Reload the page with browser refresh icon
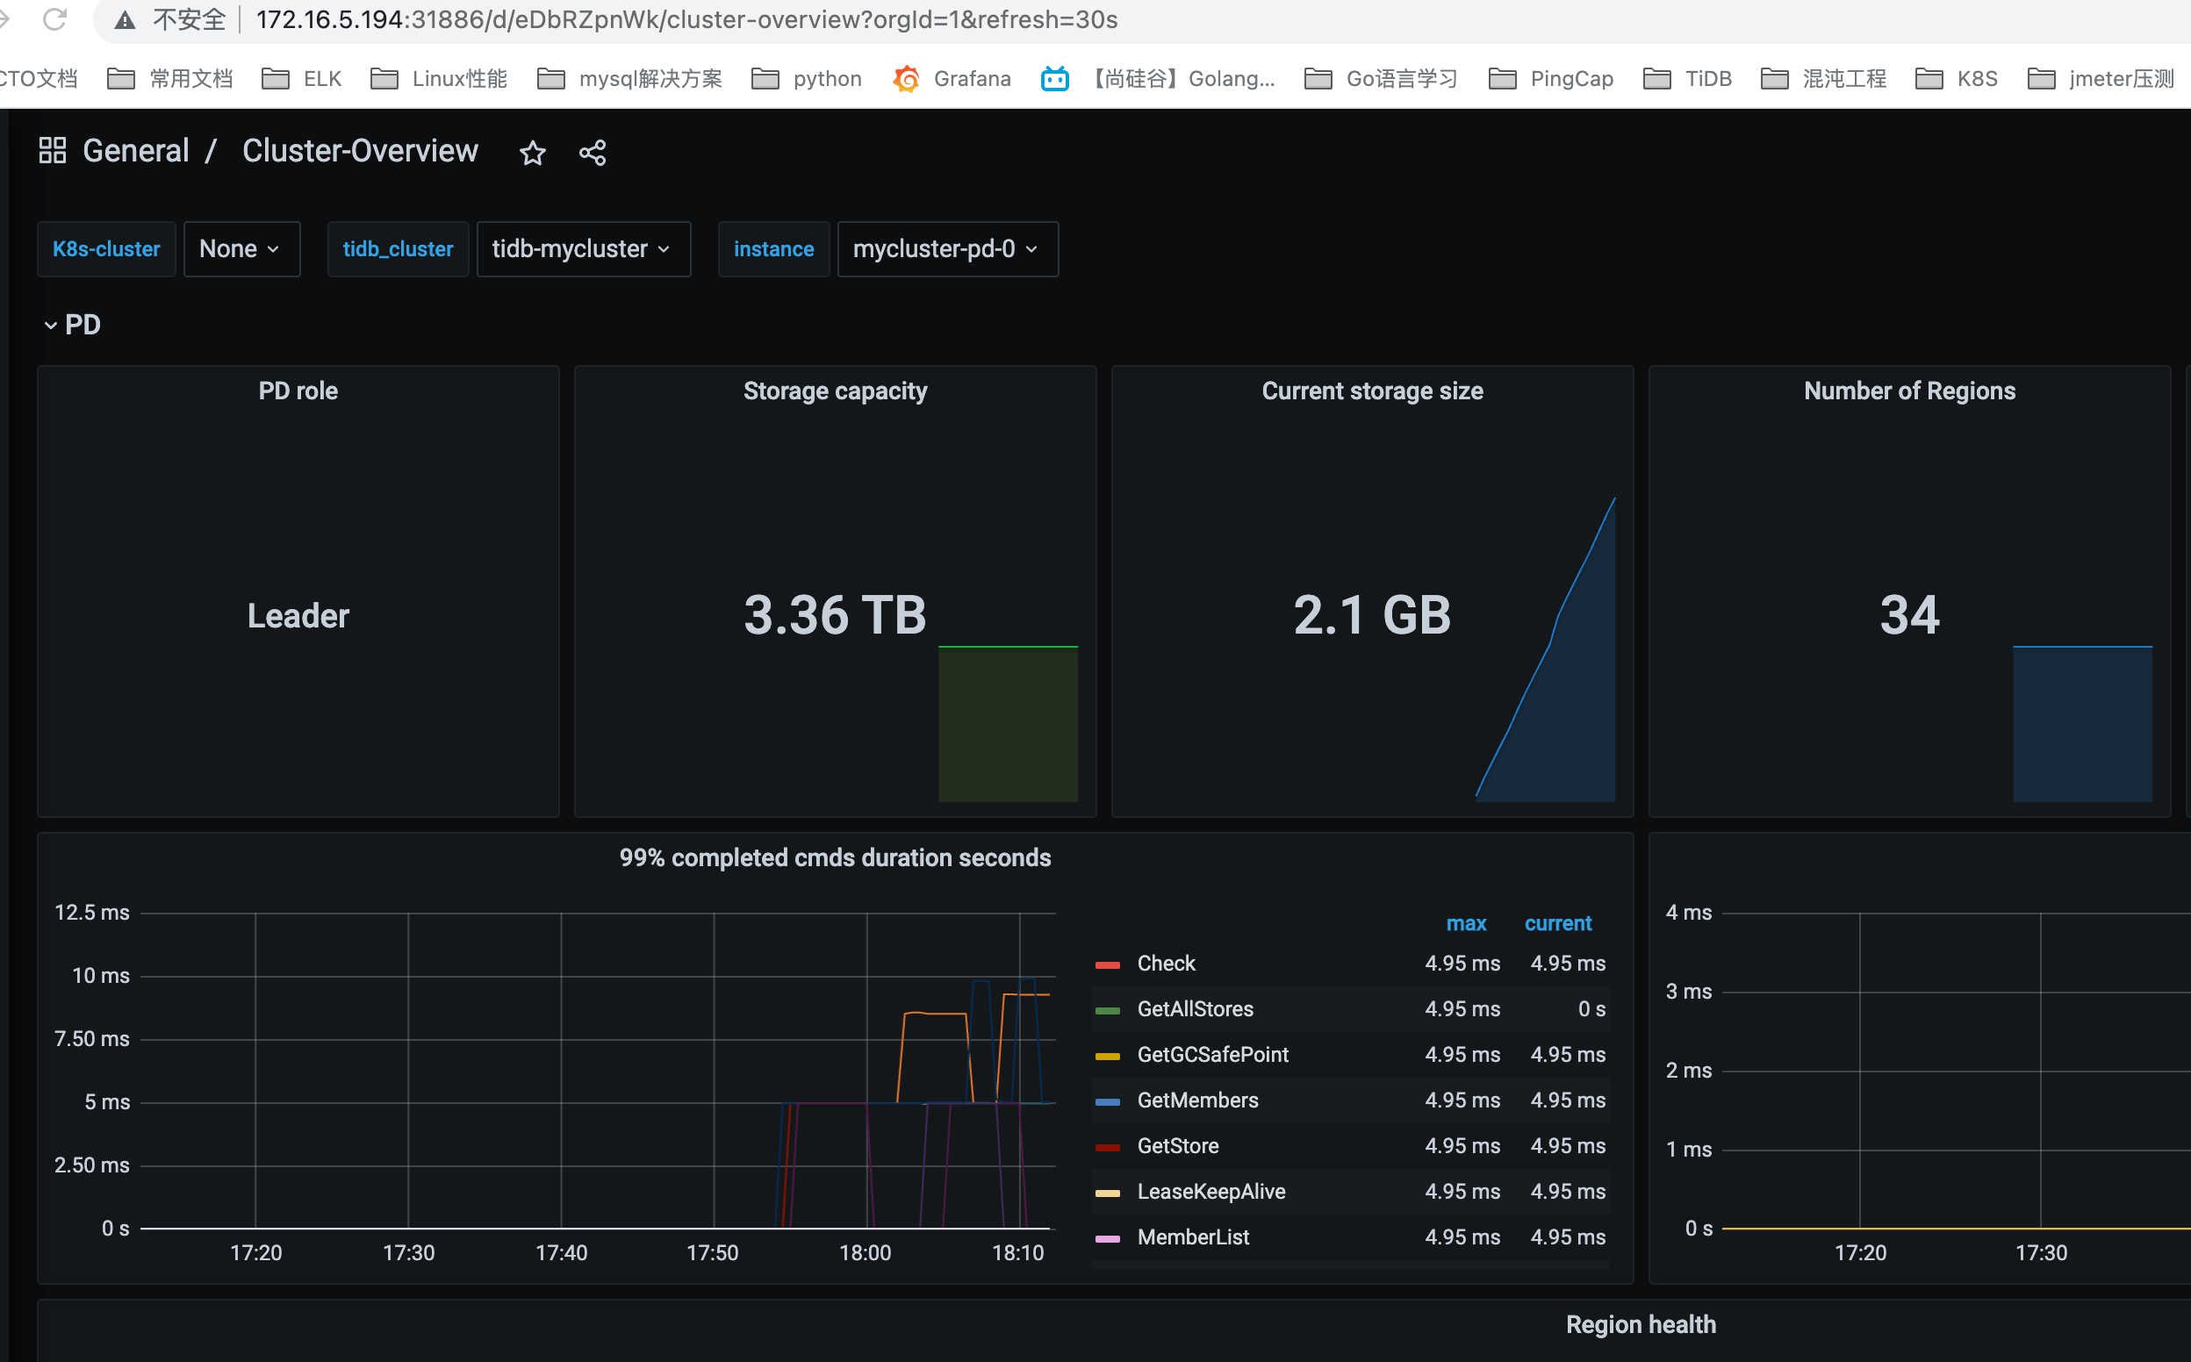 (x=54, y=19)
